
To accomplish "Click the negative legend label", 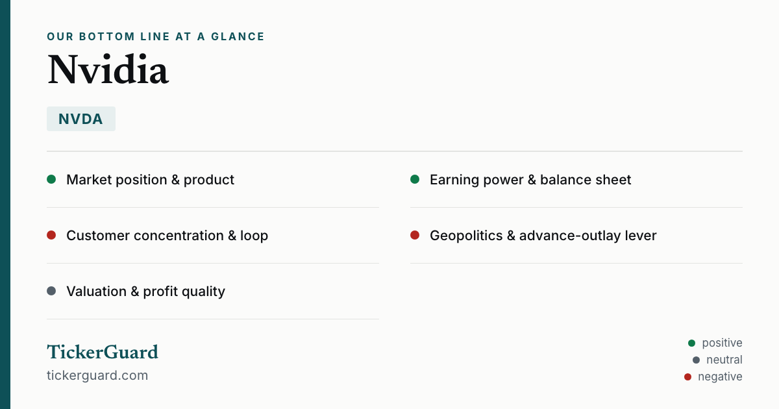I will (720, 377).
